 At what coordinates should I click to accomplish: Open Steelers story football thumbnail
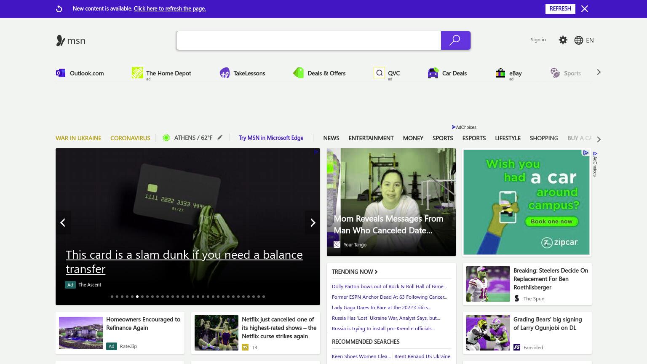[x=488, y=284]
